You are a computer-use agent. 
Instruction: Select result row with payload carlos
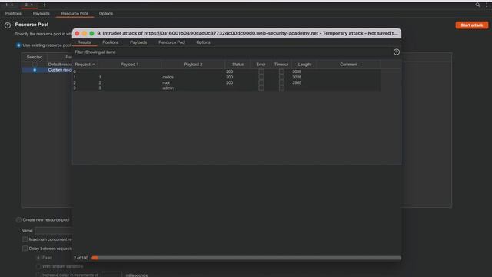pyautogui.click(x=227, y=77)
